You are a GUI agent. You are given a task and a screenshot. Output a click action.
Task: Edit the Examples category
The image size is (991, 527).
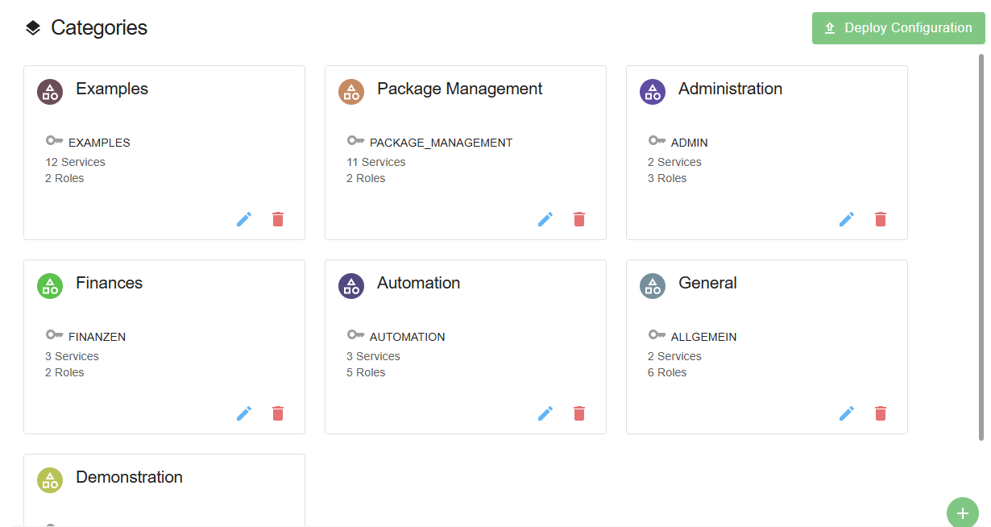pos(244,219)
